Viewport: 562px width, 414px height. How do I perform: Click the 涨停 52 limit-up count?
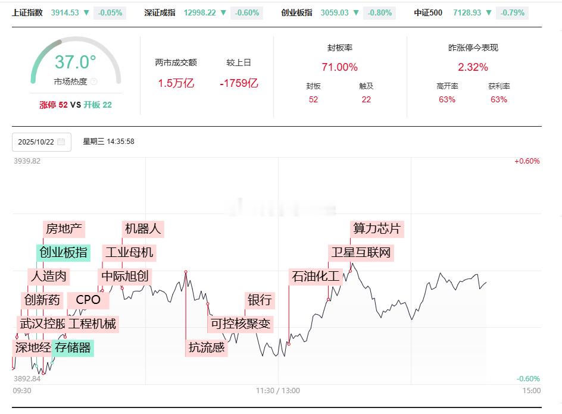pyautogui.click(x=54, y=105)
